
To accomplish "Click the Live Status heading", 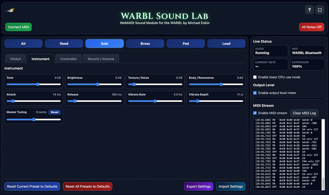I will coord(262,41).
